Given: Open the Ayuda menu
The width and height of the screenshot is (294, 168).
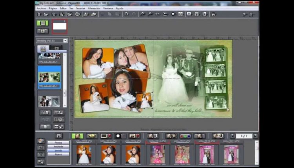Looking at the screenshot, I should click(x=120, y=9).
